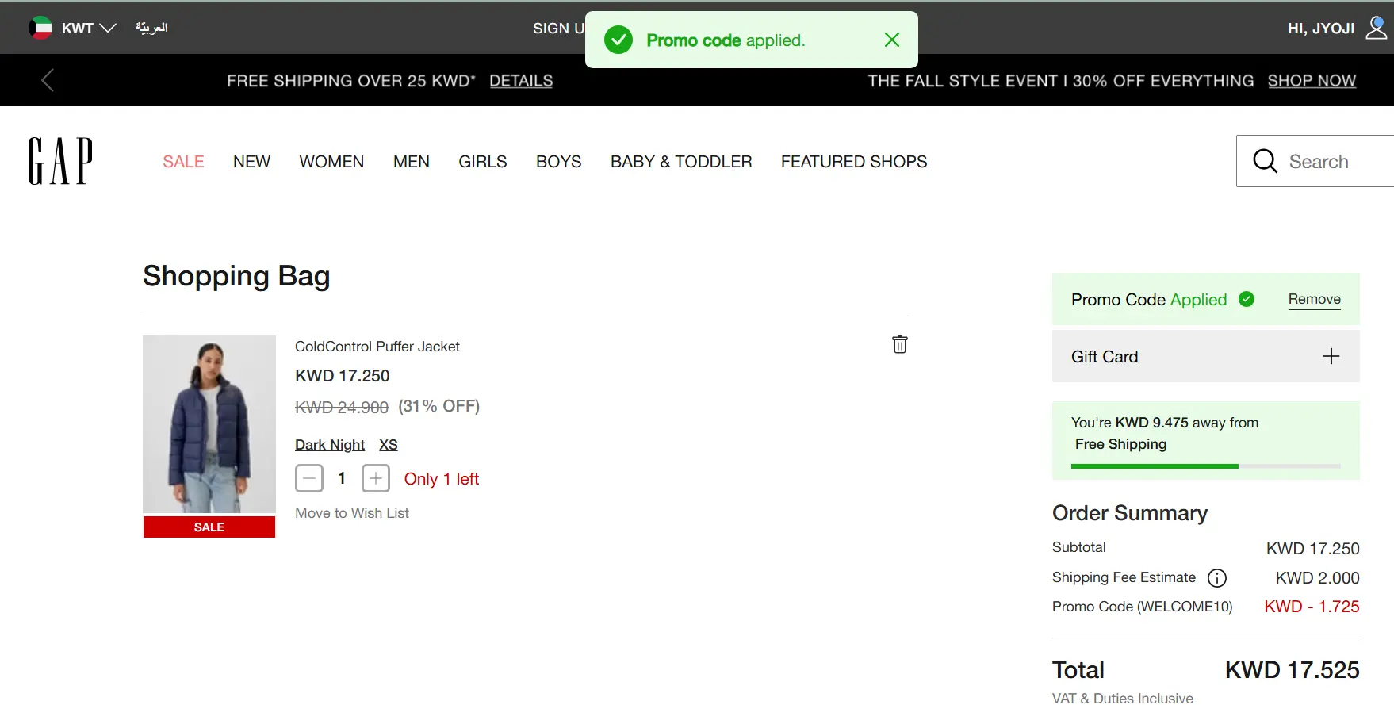Open the NEW menu
The image size is (1394, 705).
coord(251,162)
